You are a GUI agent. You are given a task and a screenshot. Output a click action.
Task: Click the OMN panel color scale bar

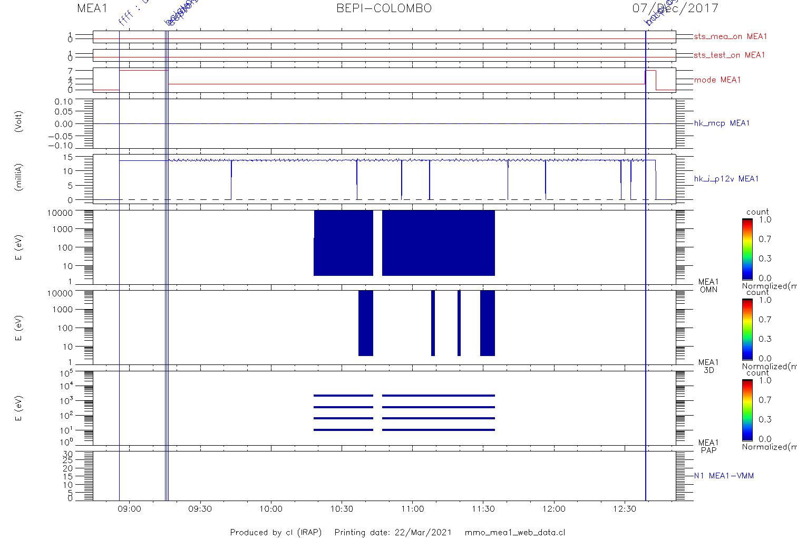point(747,249)
